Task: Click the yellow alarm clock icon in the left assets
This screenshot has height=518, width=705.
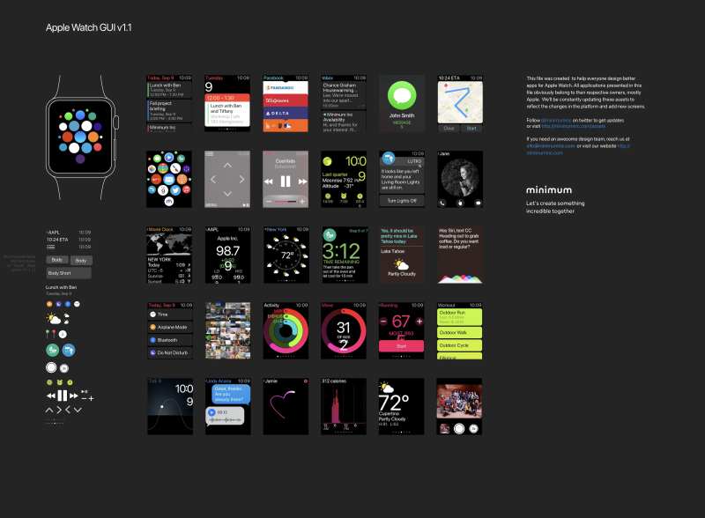Action: (60, 382)
